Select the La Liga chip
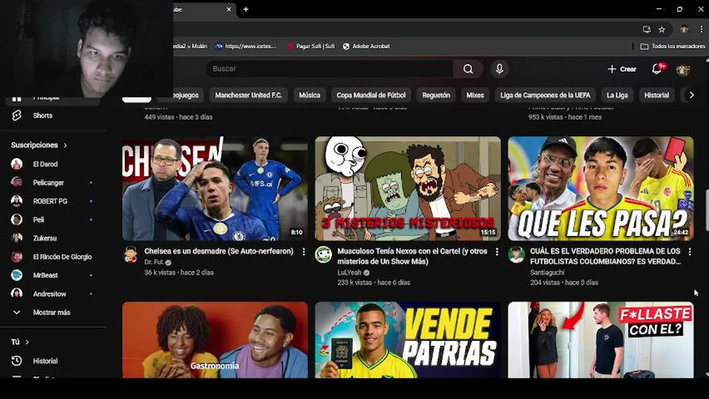Viewport: 709px width, 399px height. click(617, 95)
